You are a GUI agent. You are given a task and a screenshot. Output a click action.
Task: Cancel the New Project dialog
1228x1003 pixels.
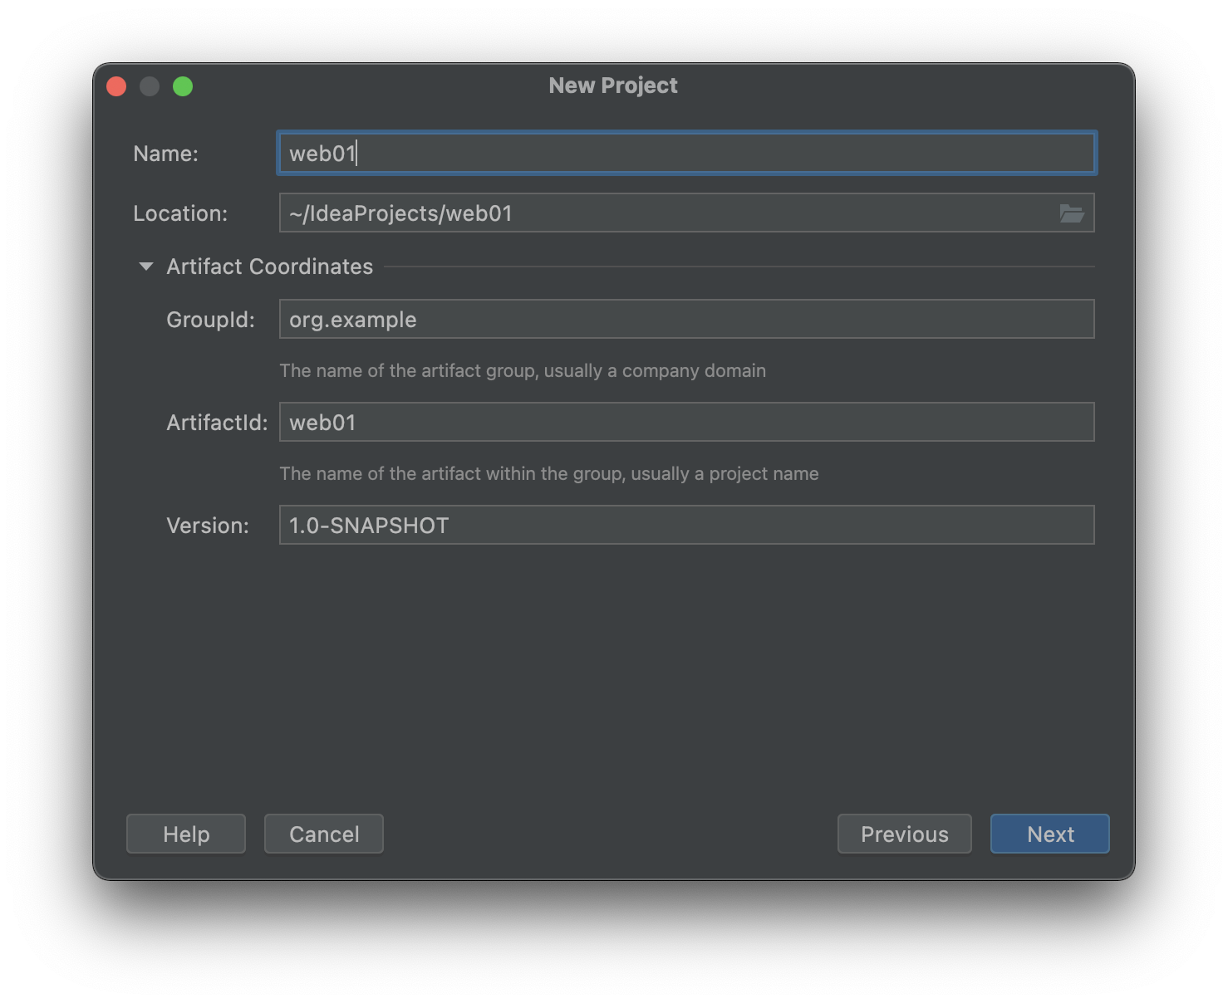tap(324, 834)
